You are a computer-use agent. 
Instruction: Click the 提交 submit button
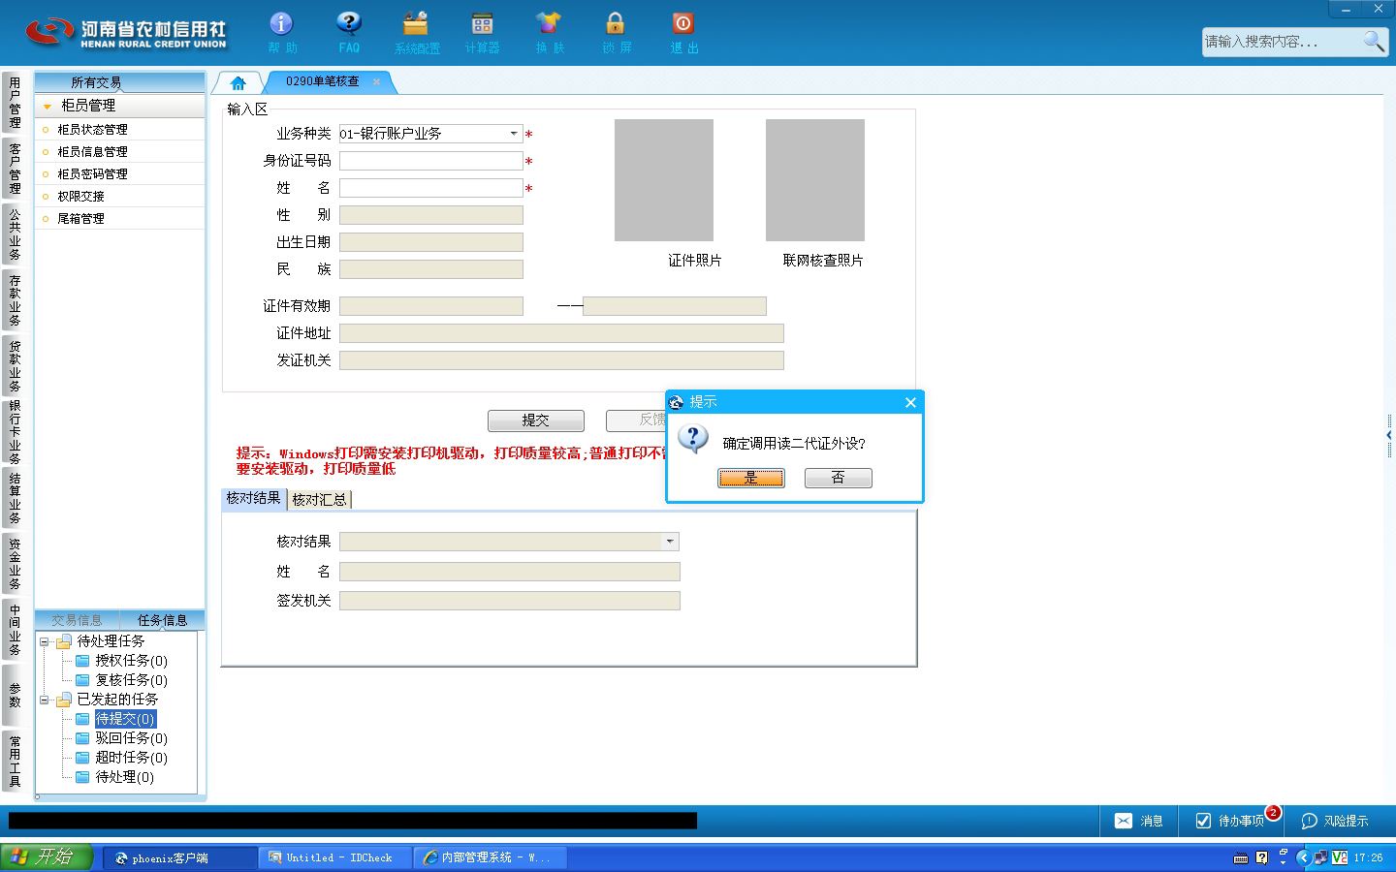point(536,420)
